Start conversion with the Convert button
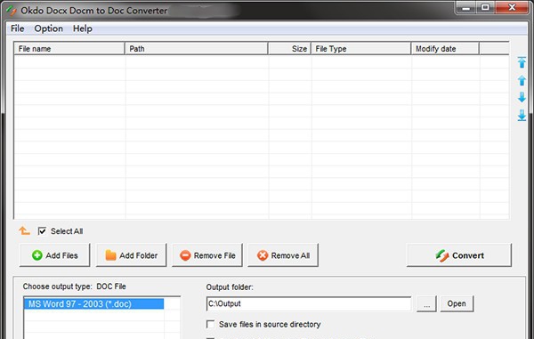This screenshot has height=339, width=534. pos(459,255)
